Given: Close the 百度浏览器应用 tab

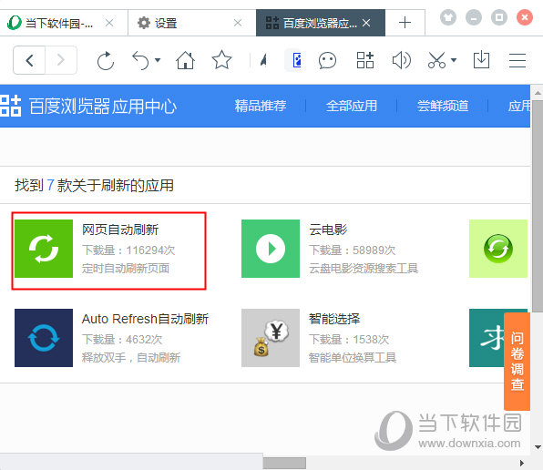Looking at the screenshot, I should 366,23.
